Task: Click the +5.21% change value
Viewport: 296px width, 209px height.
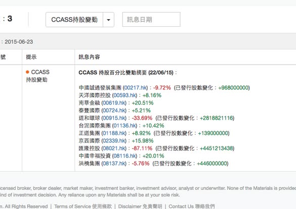Action: click(141, 111)
